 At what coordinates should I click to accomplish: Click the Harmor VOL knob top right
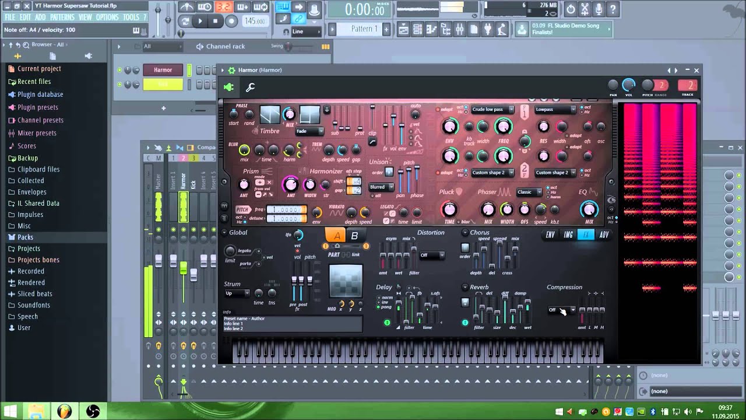(629, 85)
